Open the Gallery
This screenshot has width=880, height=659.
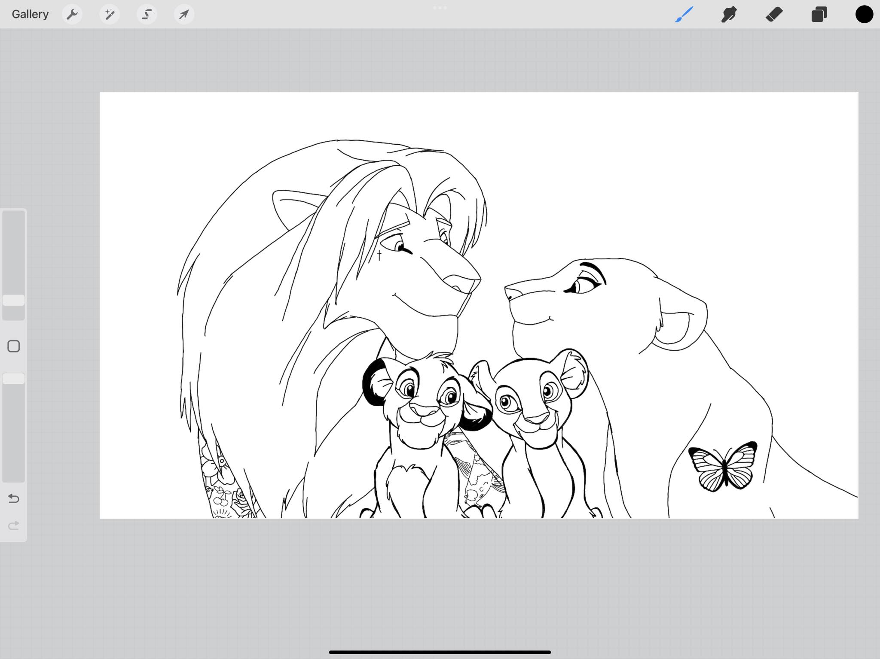pyautogui.click(x=30, y=14)
